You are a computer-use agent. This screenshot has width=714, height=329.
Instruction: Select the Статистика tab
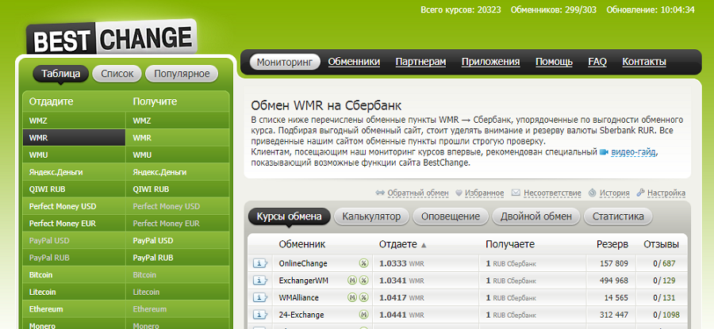coord(618,216)
